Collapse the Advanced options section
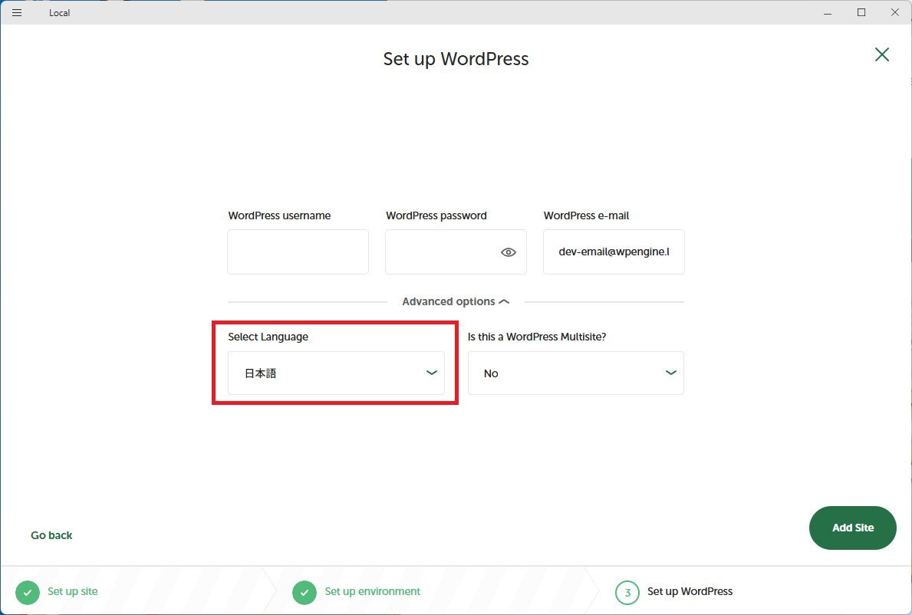Screen dimensions: 912x615 [456, 302]
